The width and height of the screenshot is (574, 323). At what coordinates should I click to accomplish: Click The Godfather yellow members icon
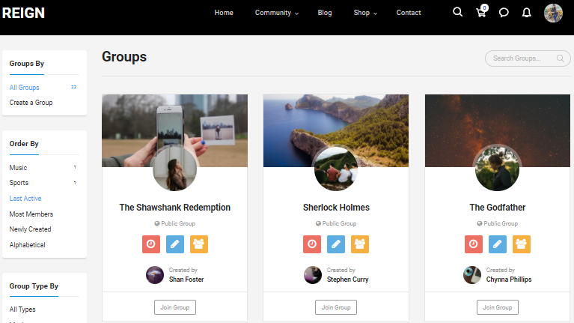point(522,244)
